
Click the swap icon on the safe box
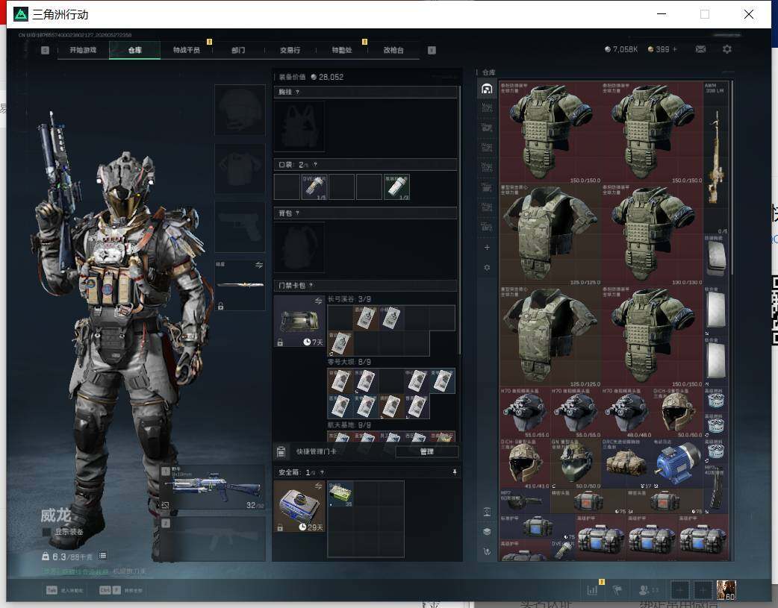pos(318,486)
